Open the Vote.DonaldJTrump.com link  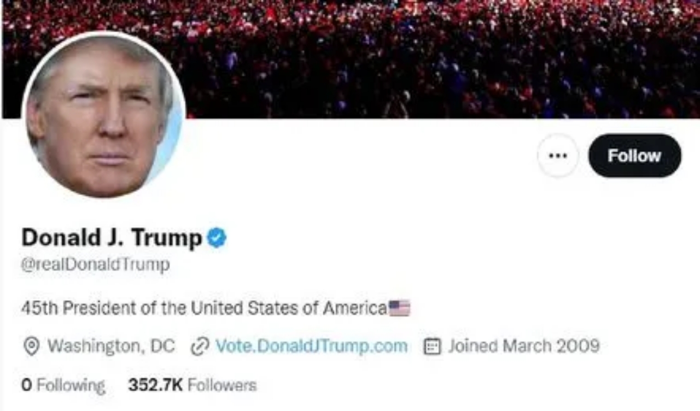tap(312, 346)
